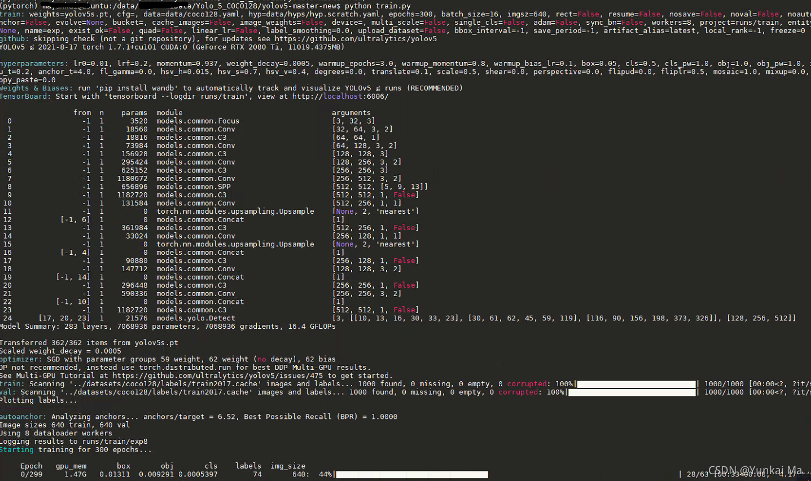Click the 'gpu_mem' column header
This screenshot has height=481, width=811.
(x=71, y=466)
